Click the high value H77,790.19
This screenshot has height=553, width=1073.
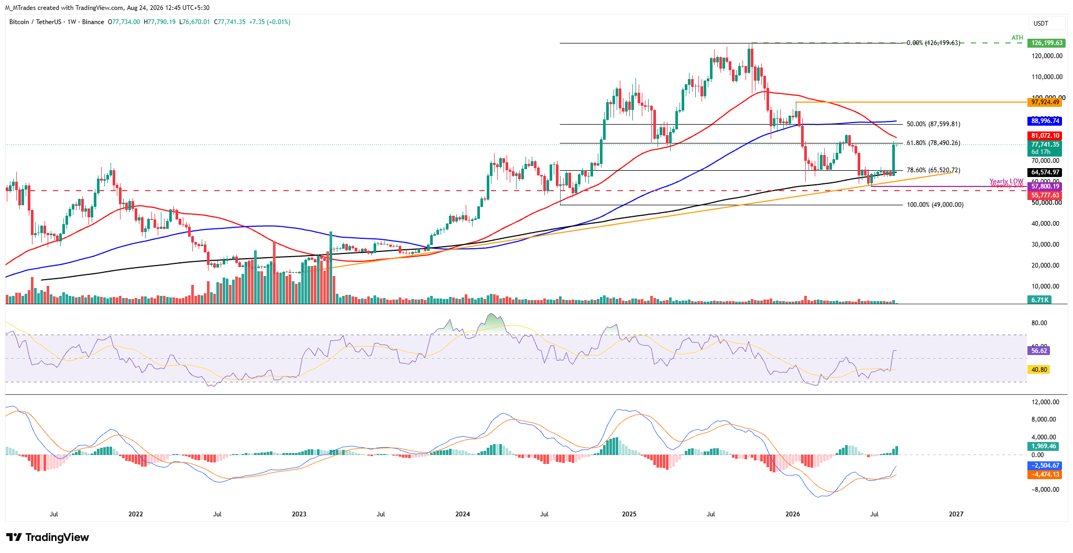(160, 22)
